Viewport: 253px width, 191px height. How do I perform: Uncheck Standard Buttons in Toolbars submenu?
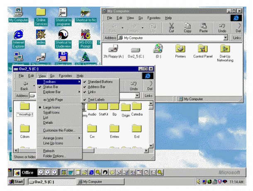[x=100, y=82]
